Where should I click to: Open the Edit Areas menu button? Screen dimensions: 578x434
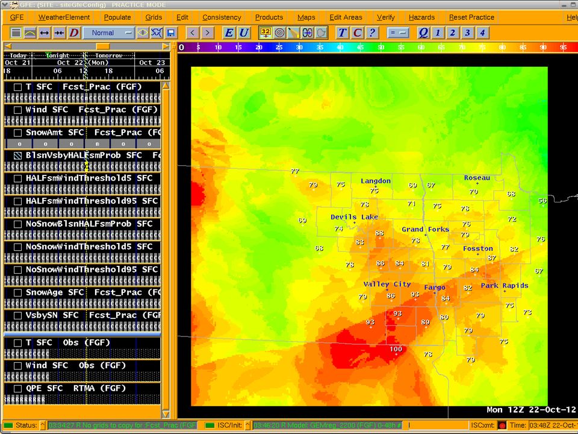pos(346,17)
